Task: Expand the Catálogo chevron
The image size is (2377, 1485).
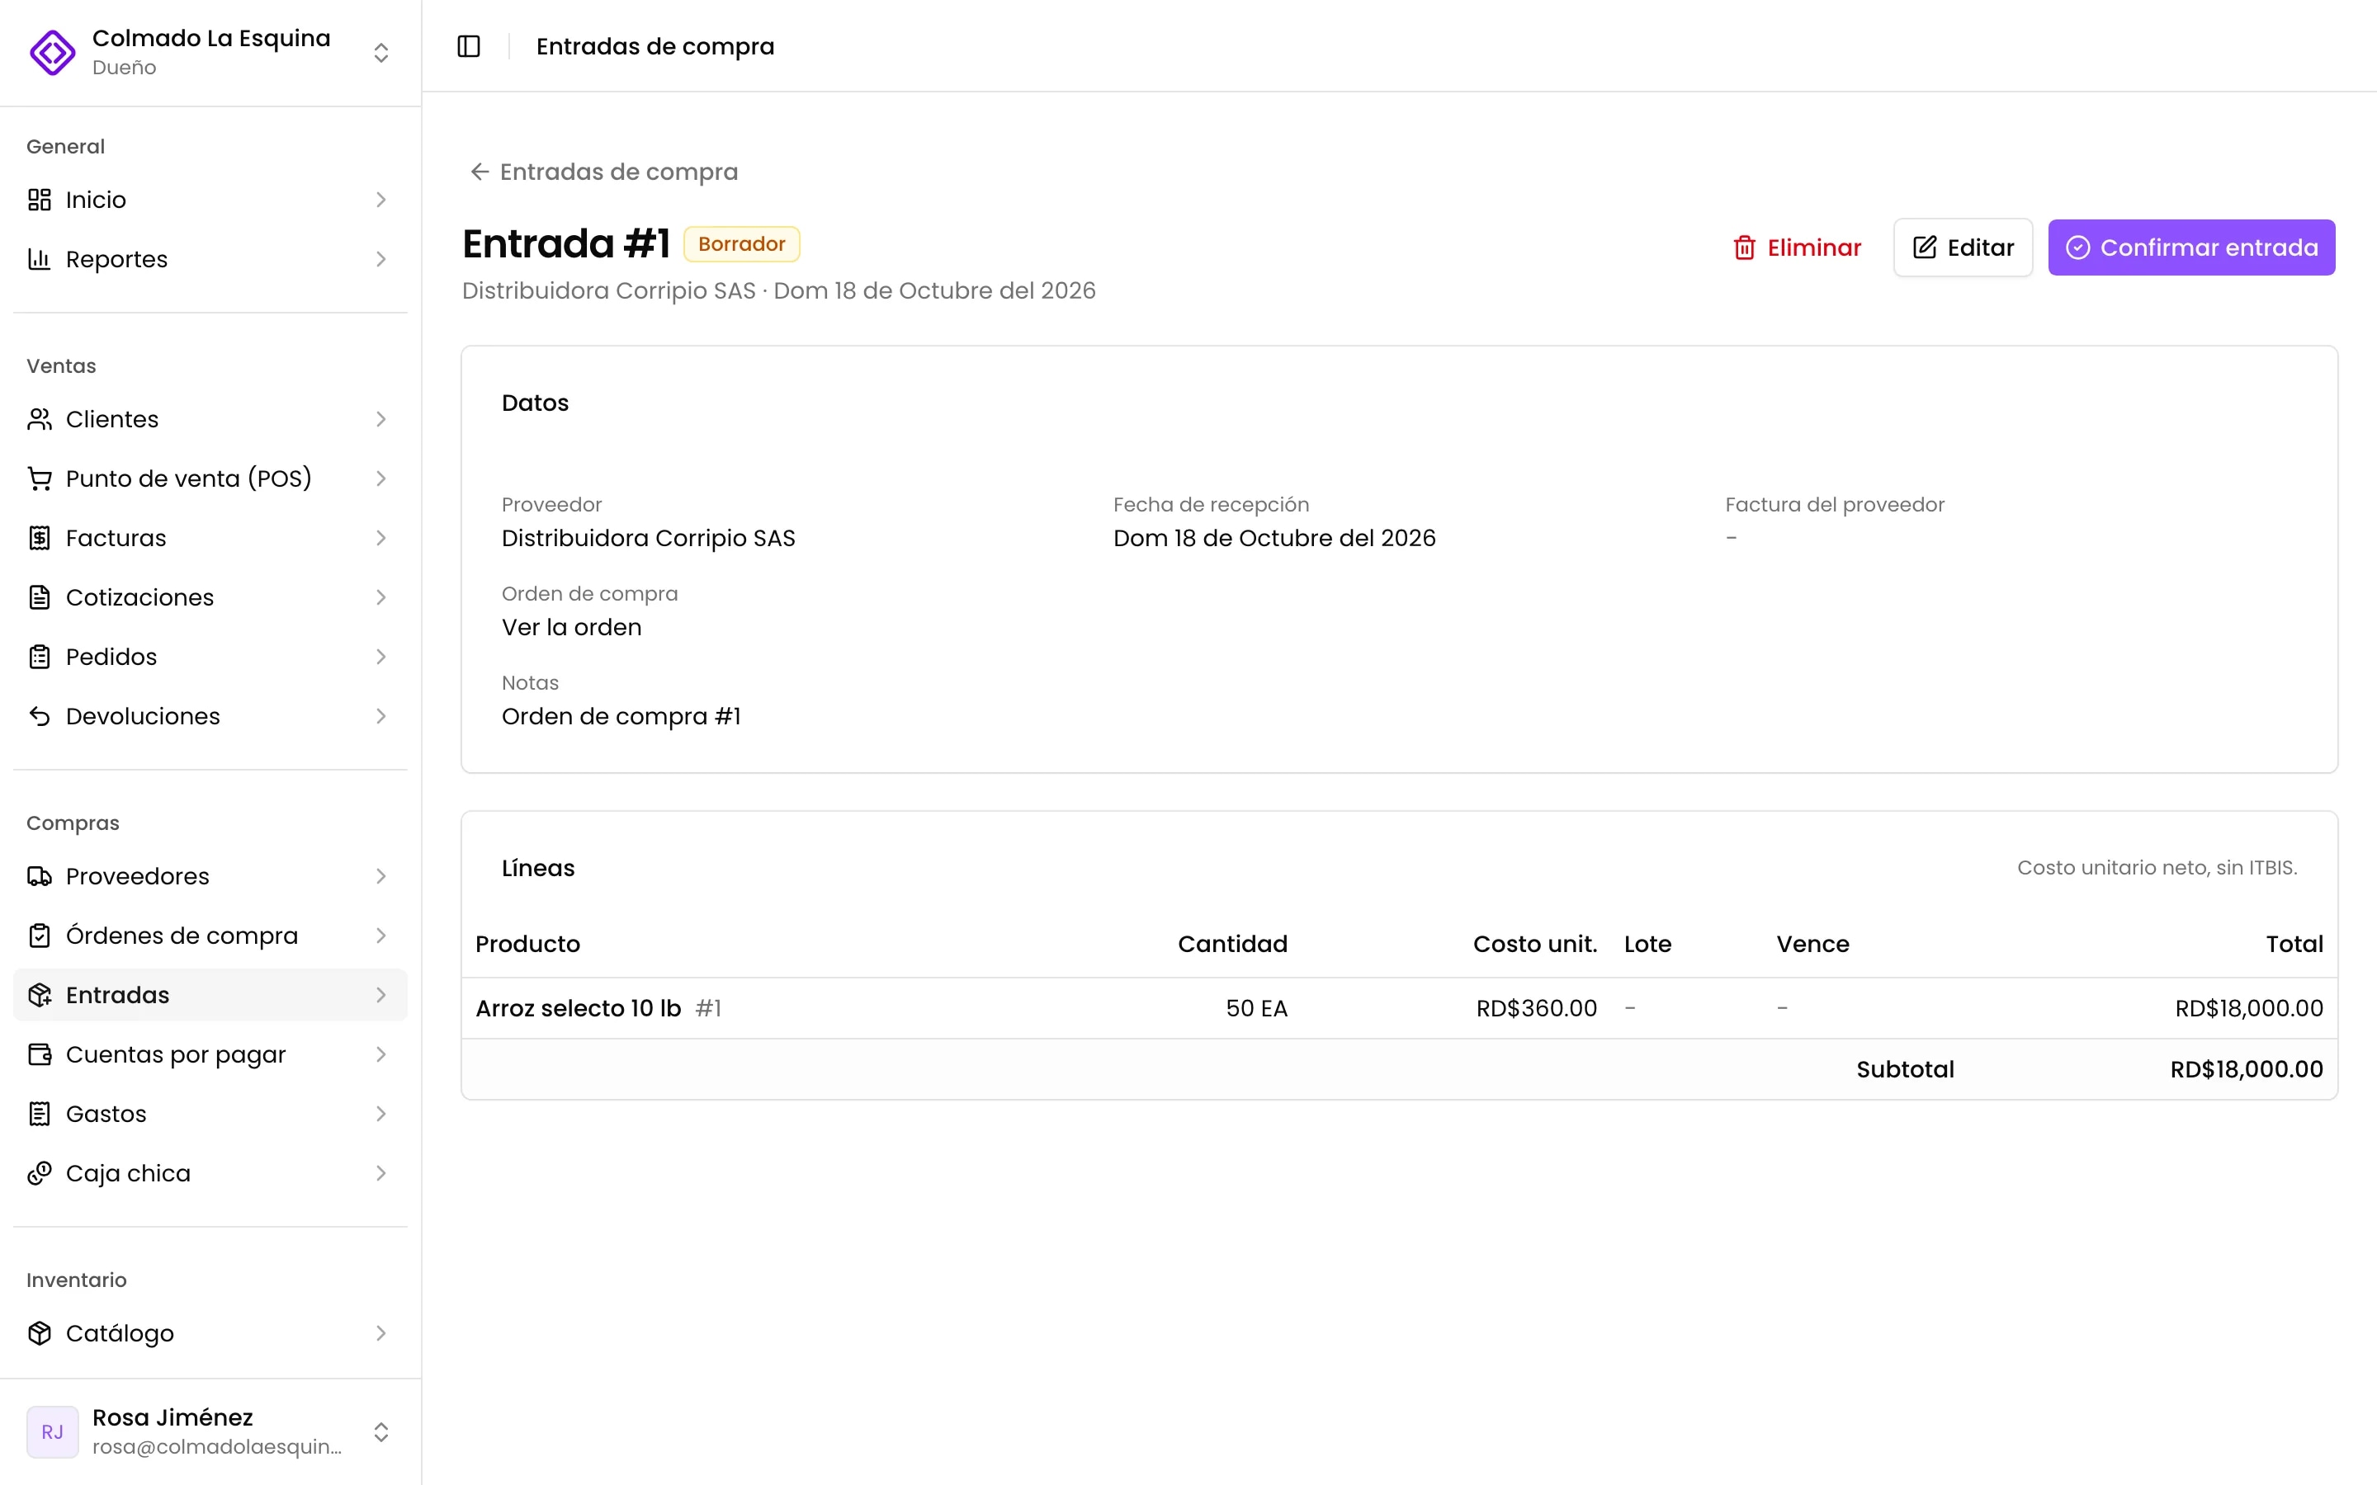Action: tap(381, 1332)
